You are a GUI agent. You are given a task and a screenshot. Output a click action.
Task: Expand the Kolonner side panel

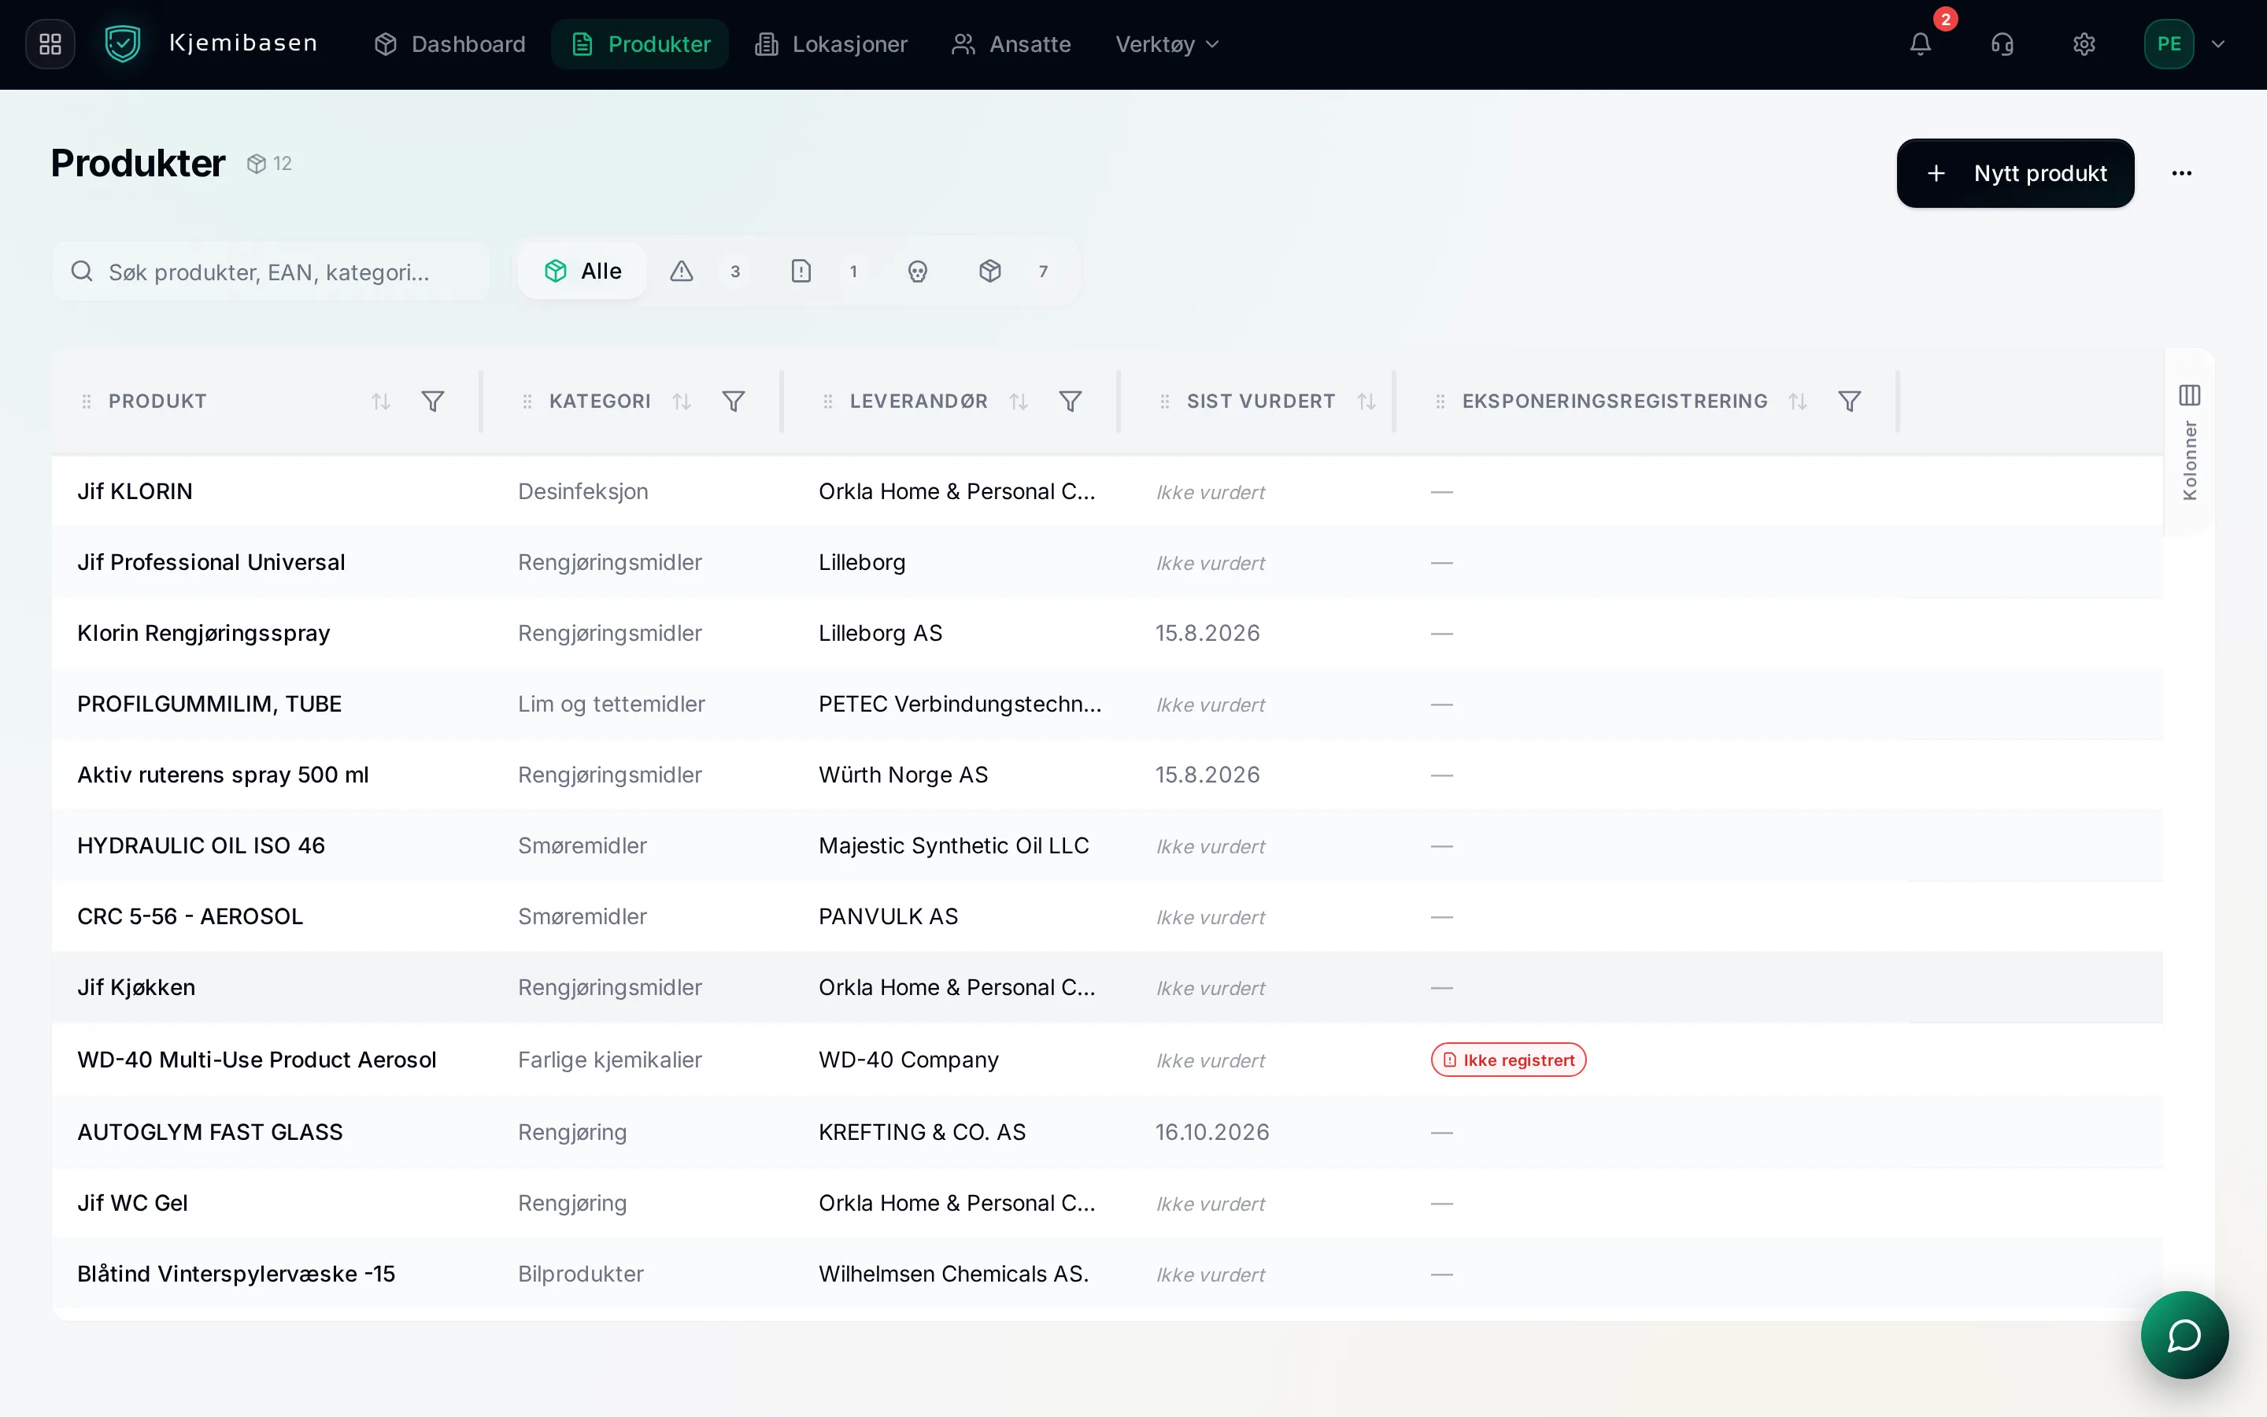(x=2189, y=442)
